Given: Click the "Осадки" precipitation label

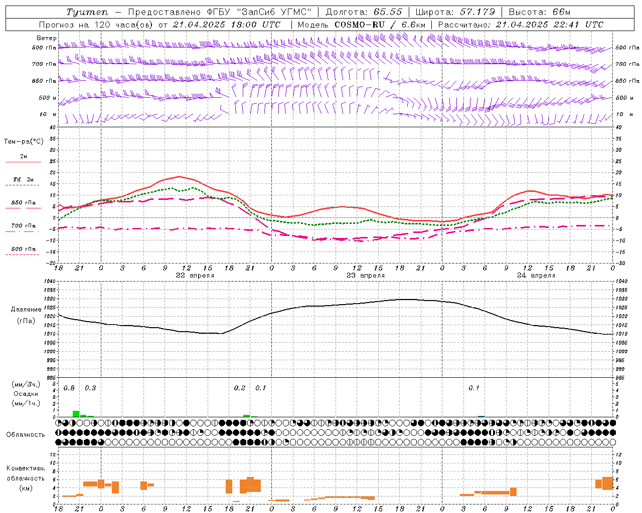Looking at the screenshot, I should (26, 394).
